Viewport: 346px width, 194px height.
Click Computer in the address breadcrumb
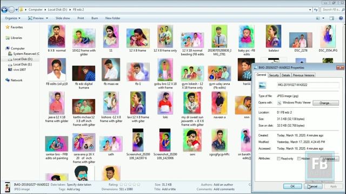tap(35, 10)
